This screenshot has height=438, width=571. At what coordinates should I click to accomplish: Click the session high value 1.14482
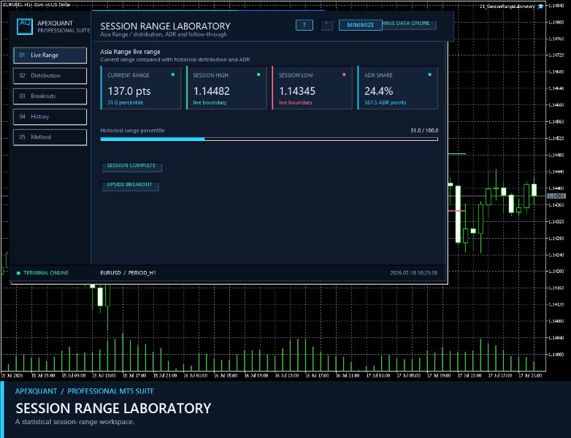(x=211, y=91)
